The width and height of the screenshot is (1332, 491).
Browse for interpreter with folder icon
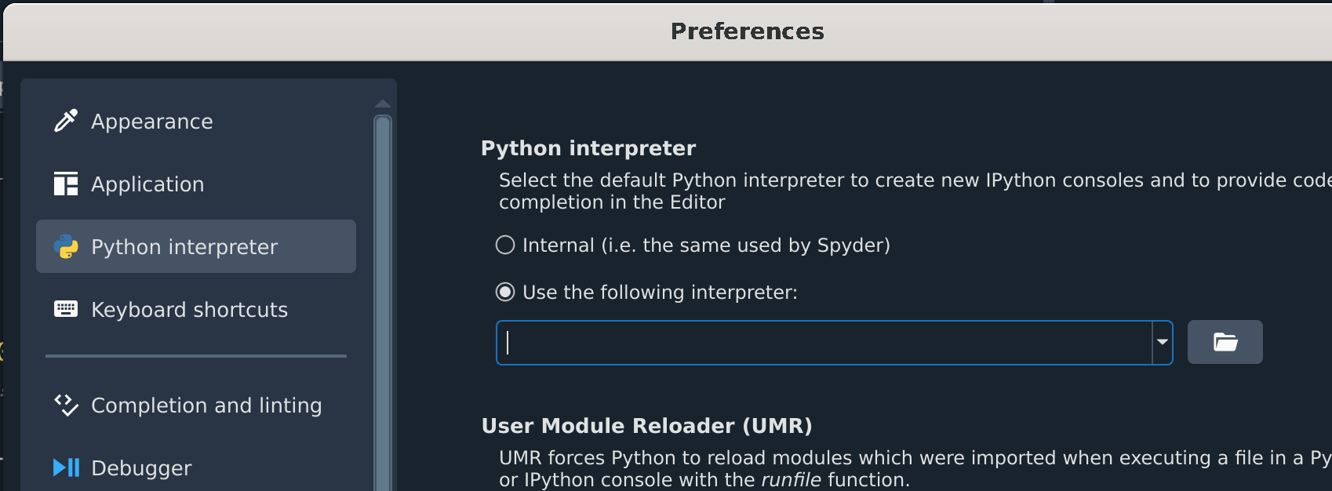(1225, 342)
